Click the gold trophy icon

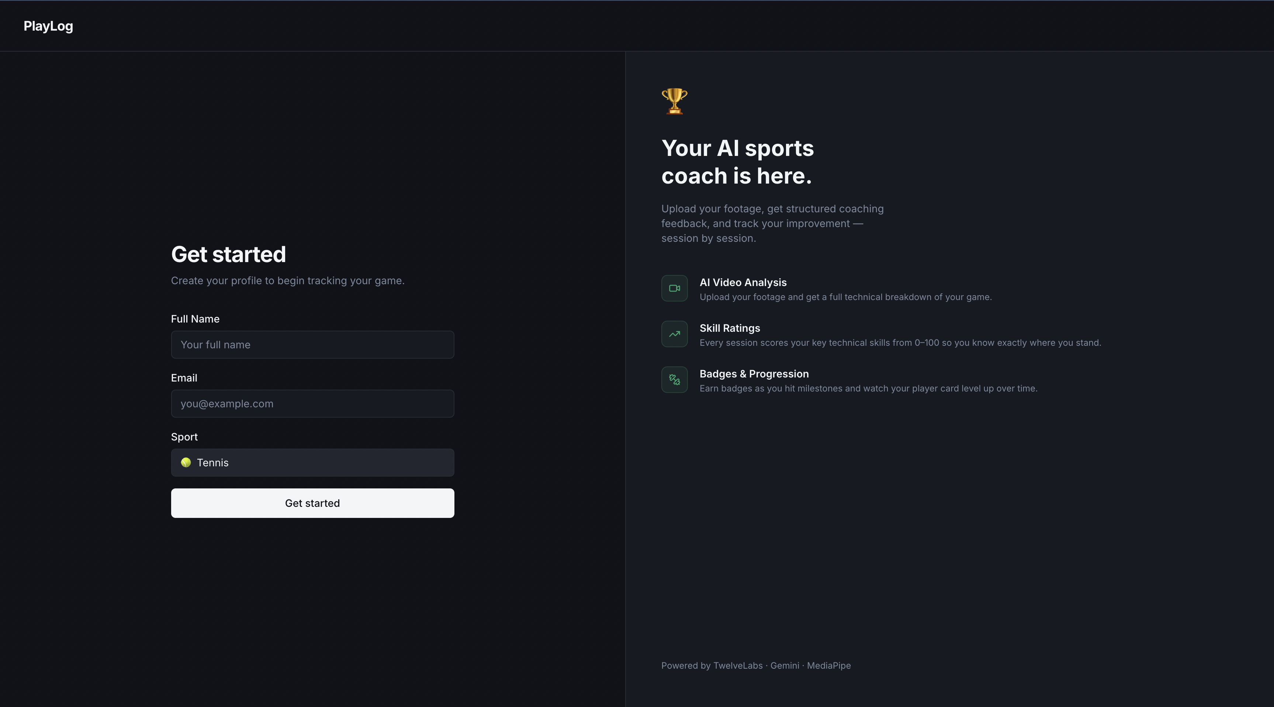674,101
